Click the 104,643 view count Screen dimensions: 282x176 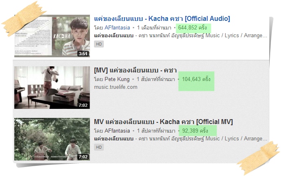[x=196, y=79]
